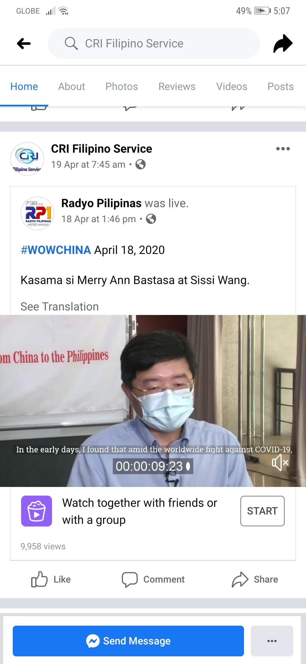This screenshot has width=306, height=664.
Task: Tap the back arrow icon
Action: [x=24, y=44]
